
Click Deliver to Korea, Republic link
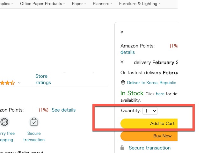click(151, 83)
